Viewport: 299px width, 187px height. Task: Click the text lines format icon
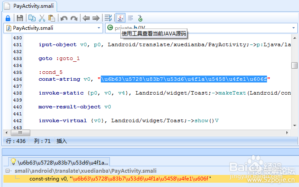point(131,18)
